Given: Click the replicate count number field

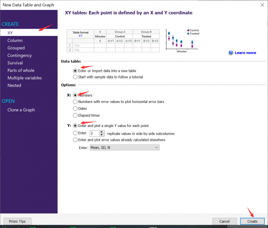Looking at the screenshot, I should [95, 133].
